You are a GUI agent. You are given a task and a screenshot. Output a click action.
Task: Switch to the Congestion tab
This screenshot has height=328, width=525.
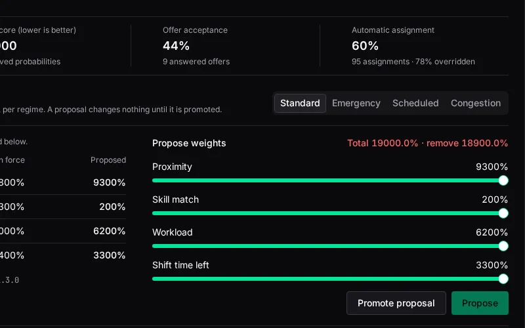click(x=475, y=103)
